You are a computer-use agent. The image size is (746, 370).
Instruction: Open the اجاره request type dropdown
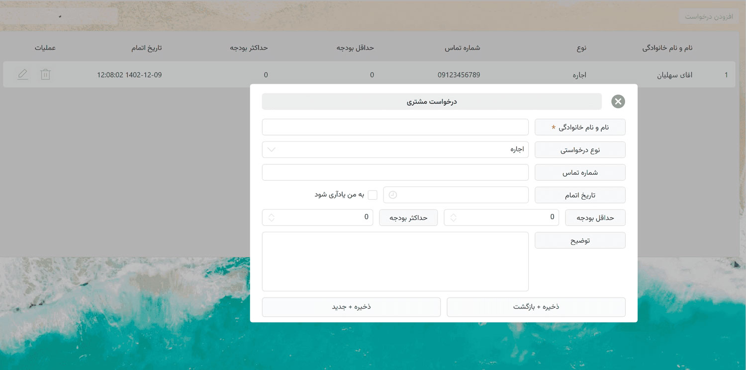[x=395, y=149]
